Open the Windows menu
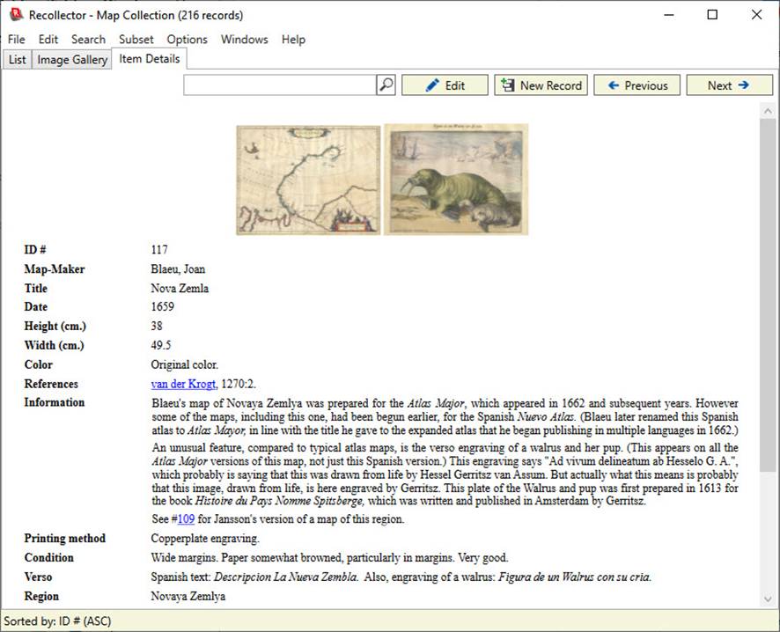780x632 pixels. pyautogui.click(x=244, y=39)
